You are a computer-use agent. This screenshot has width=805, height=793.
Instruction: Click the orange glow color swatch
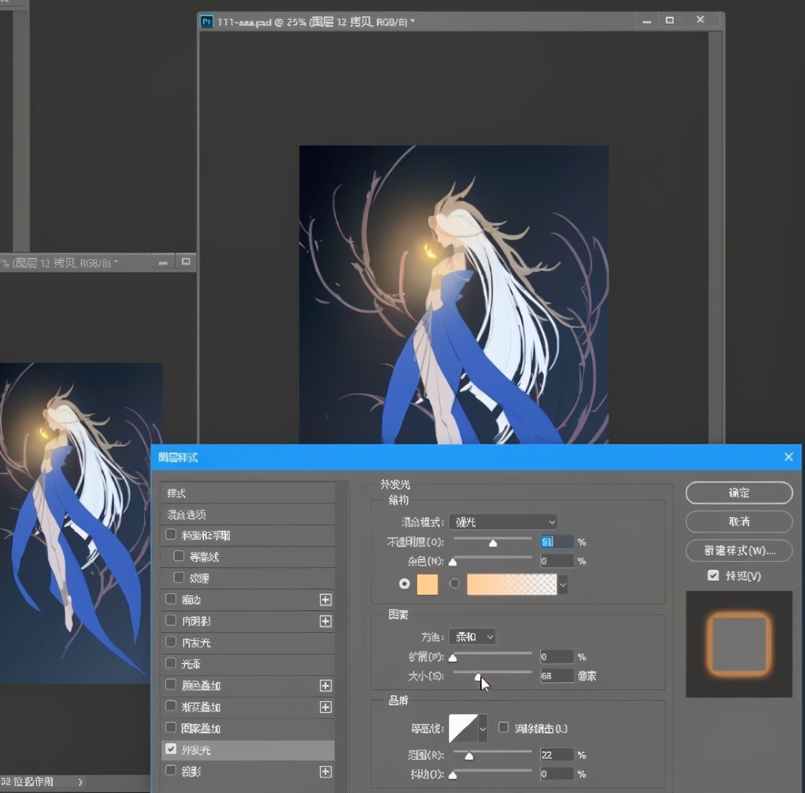(427, 584)
